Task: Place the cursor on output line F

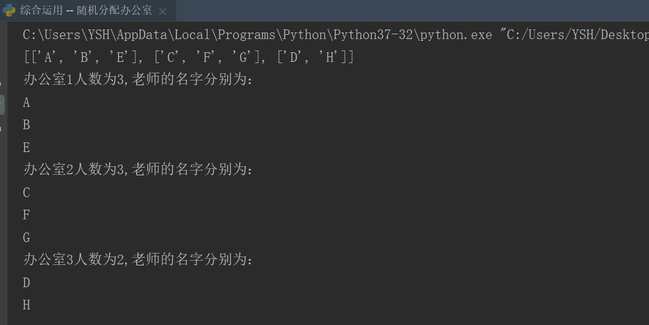Action: [26, 214]
